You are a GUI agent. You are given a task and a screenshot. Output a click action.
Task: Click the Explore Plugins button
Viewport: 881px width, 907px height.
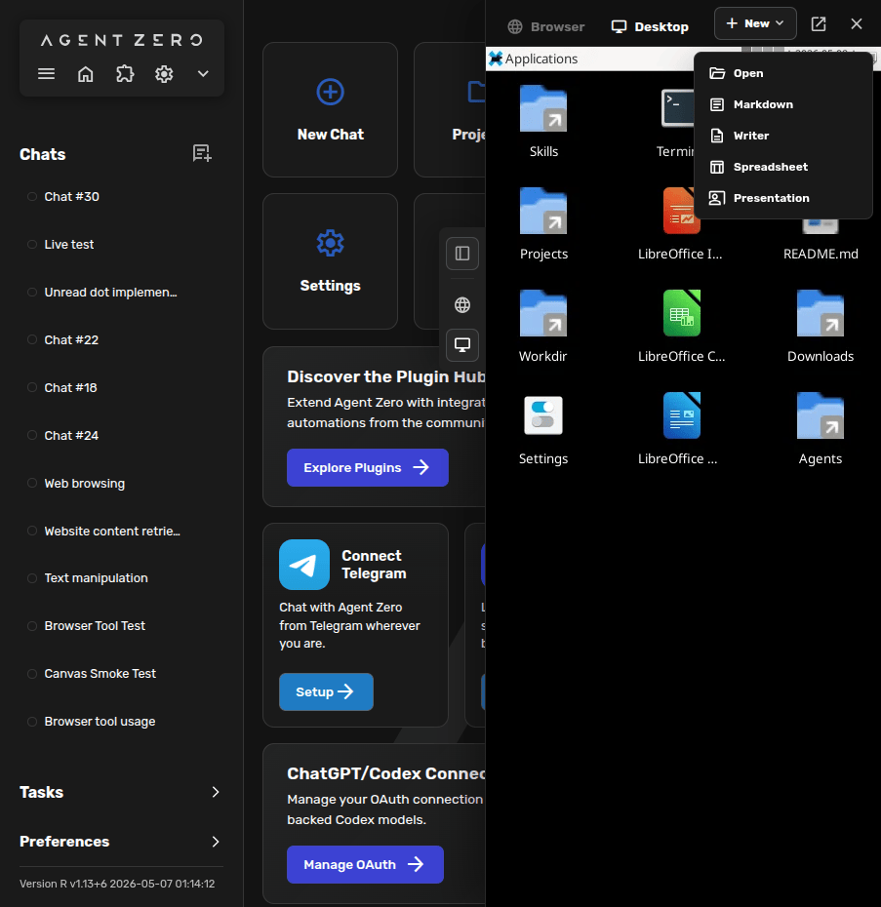[368, 467]
